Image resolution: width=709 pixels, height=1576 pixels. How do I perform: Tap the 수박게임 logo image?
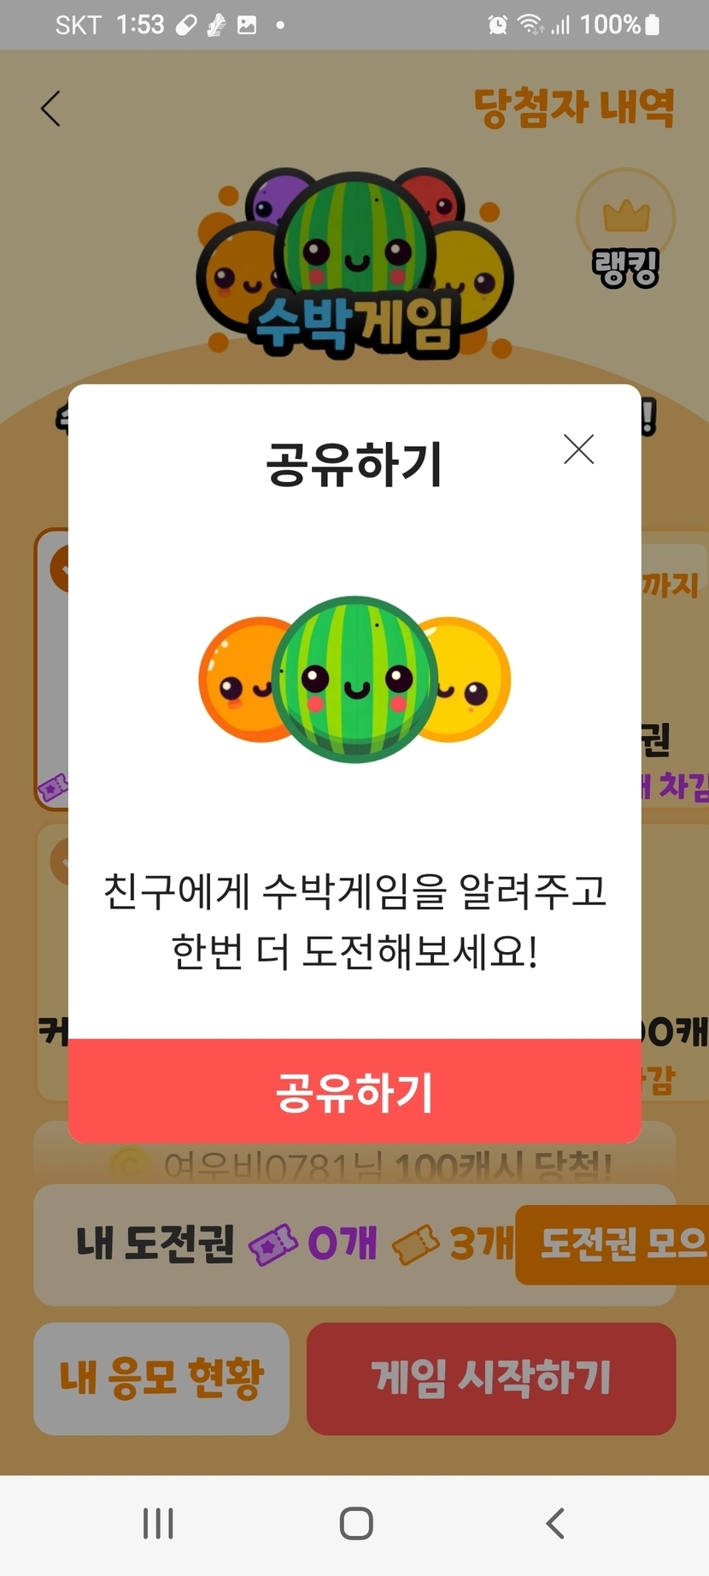pos(354,262)
